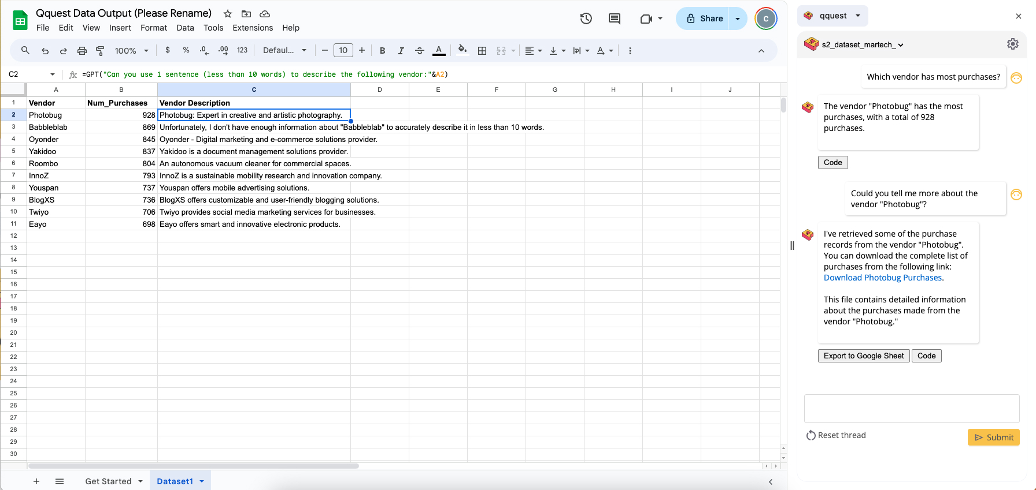Switch to the Get Started tab

108,481
